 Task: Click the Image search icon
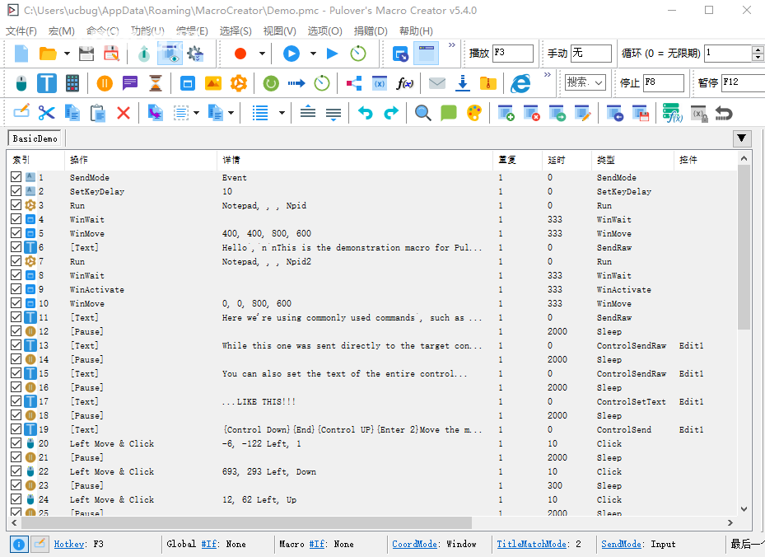click(x=213, y=83)
